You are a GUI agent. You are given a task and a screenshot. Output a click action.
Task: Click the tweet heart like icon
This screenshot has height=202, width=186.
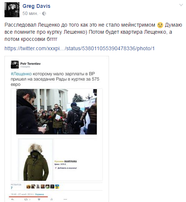click(39, 199)
